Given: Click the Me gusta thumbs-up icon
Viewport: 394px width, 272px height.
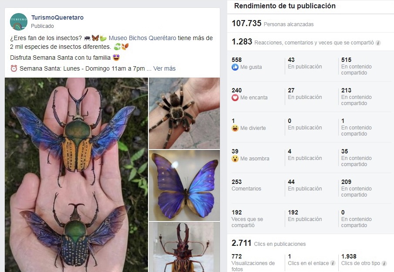Looking at the screenshot, I should [x=235, y=67].
